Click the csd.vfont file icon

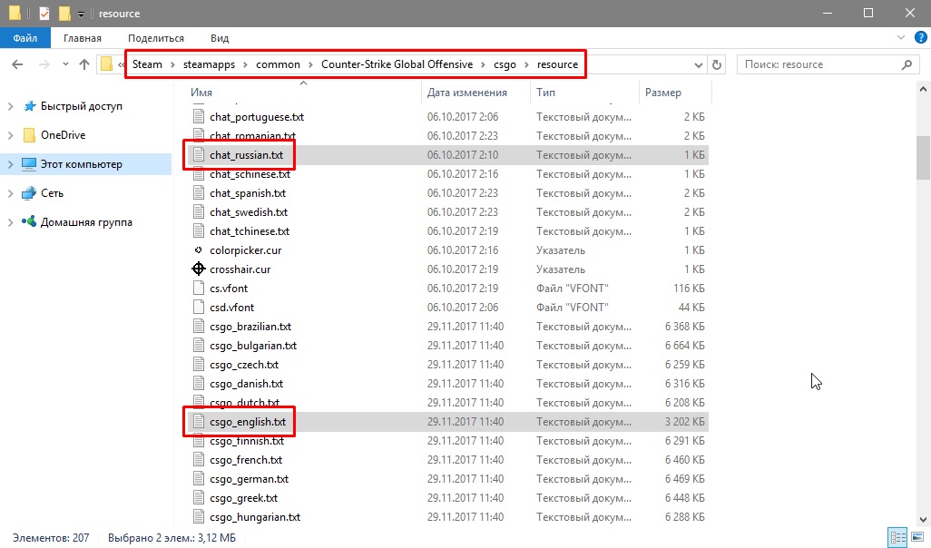click(199, 307)
